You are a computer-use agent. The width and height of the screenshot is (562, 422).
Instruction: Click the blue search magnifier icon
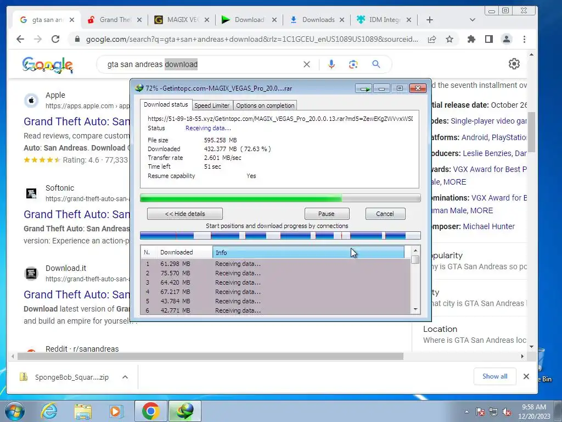pos(376,64)
